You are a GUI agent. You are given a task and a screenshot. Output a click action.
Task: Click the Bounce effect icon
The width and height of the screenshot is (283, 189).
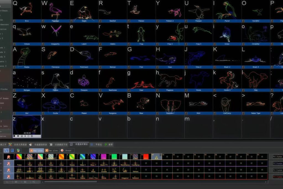(72, 176)
